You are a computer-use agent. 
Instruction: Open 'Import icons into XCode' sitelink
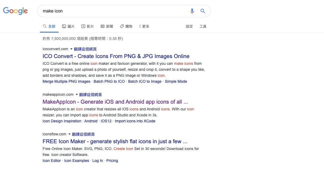[x=135, y=121]
